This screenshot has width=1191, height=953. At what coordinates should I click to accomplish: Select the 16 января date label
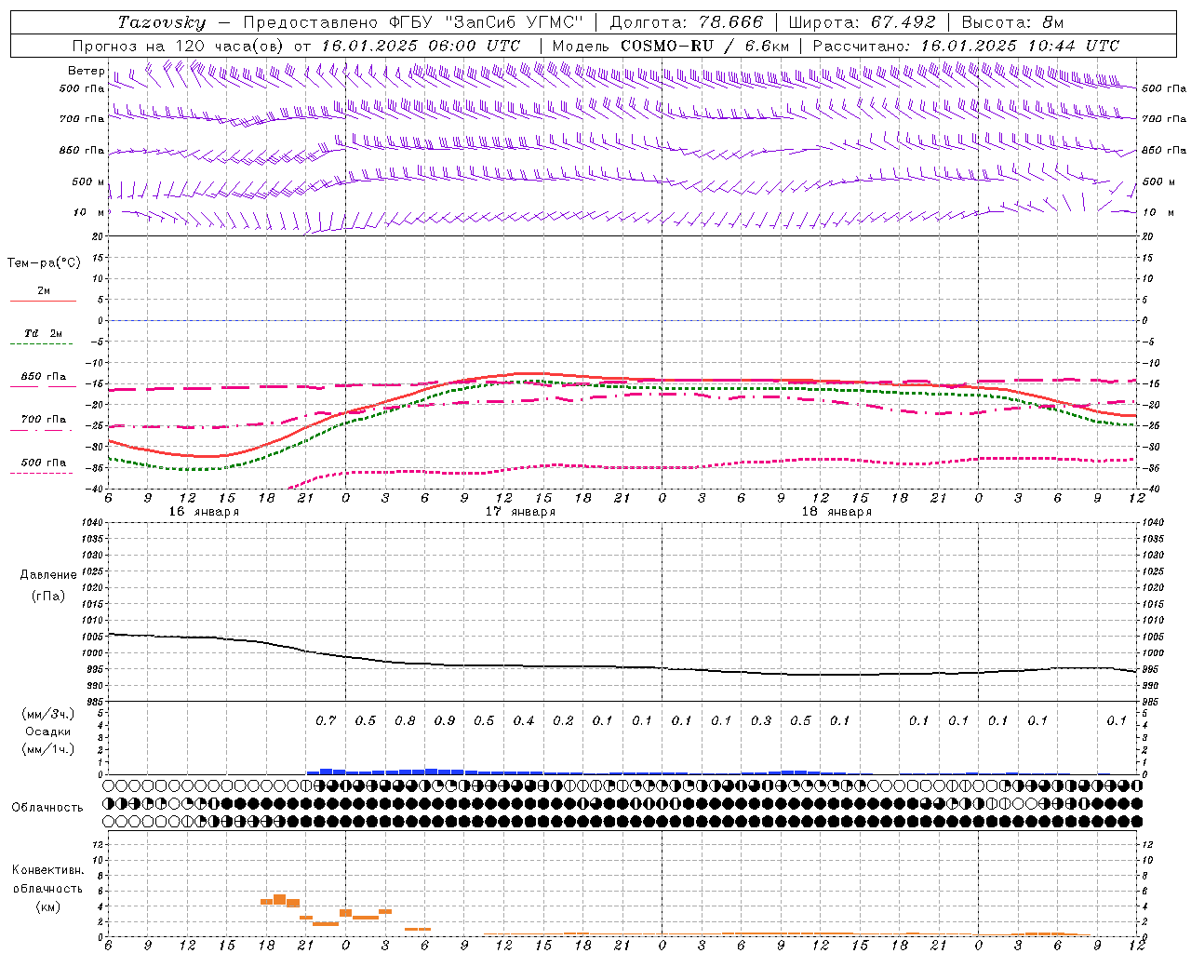point(204,512)
